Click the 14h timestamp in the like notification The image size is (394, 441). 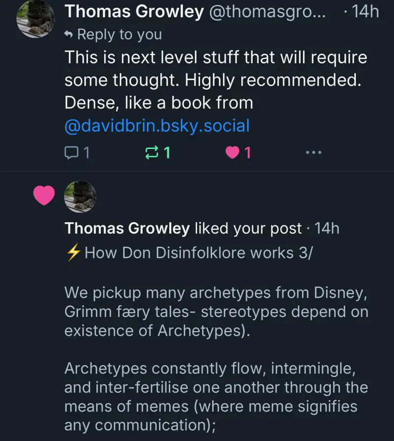click(327, 228)
